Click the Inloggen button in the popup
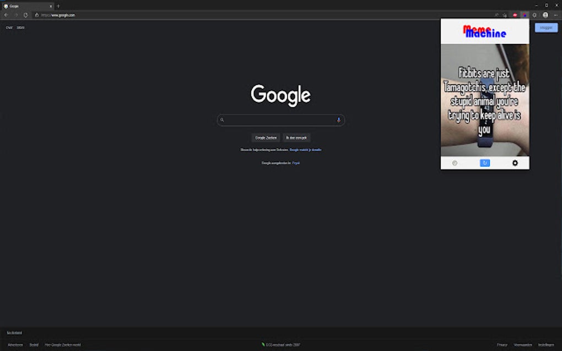The image size is (562, 351). (x=545, y=28)
